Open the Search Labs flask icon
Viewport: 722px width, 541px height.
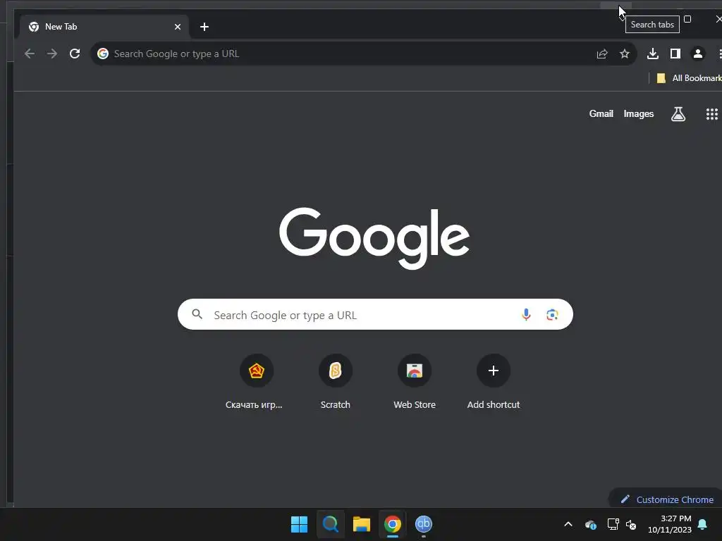[678, 114]
